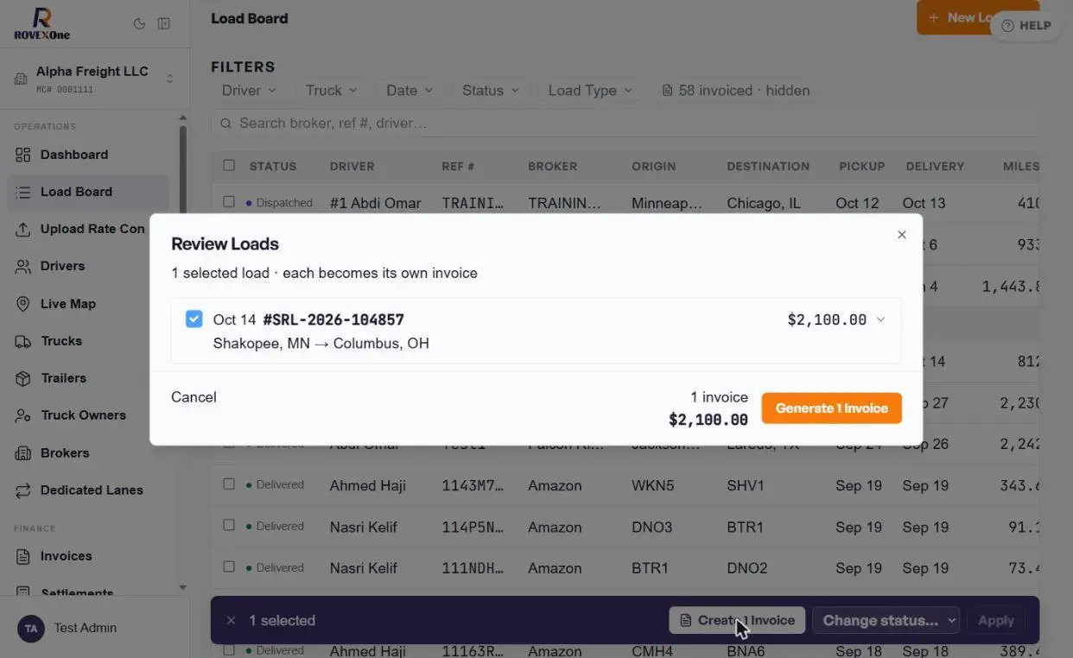Click the Trailers box icon

tap(23, 378)
